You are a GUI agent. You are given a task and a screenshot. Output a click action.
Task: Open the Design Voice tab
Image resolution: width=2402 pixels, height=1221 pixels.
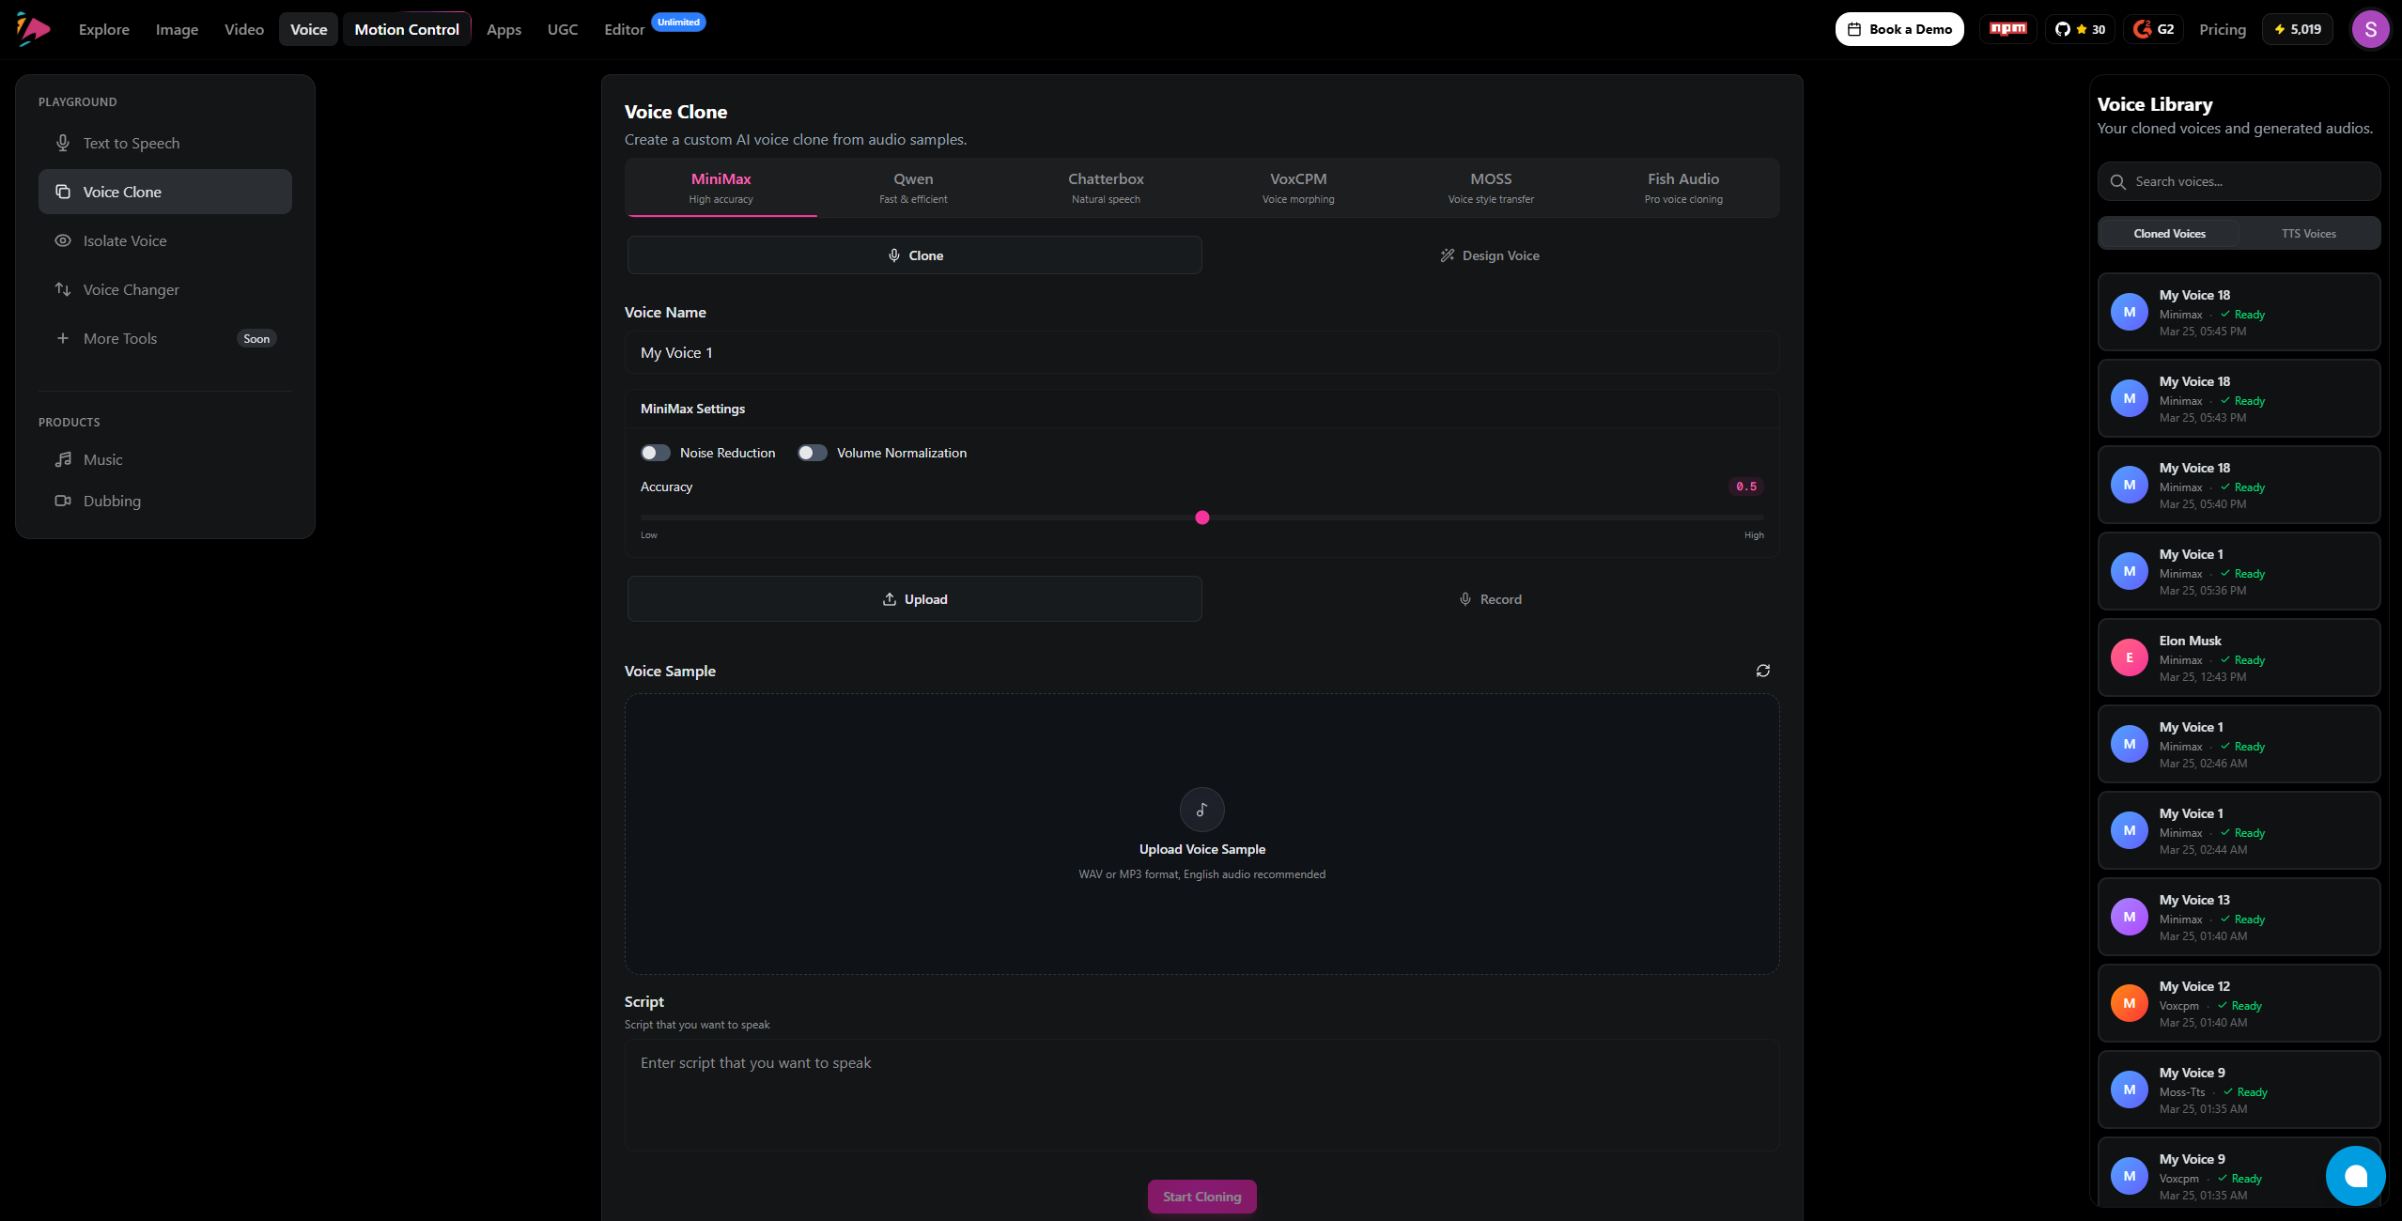click(1490, 255)
